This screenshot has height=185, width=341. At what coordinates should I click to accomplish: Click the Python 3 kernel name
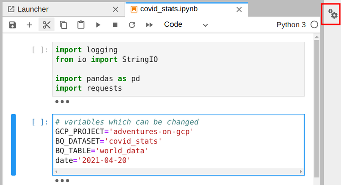coord(291,25)
